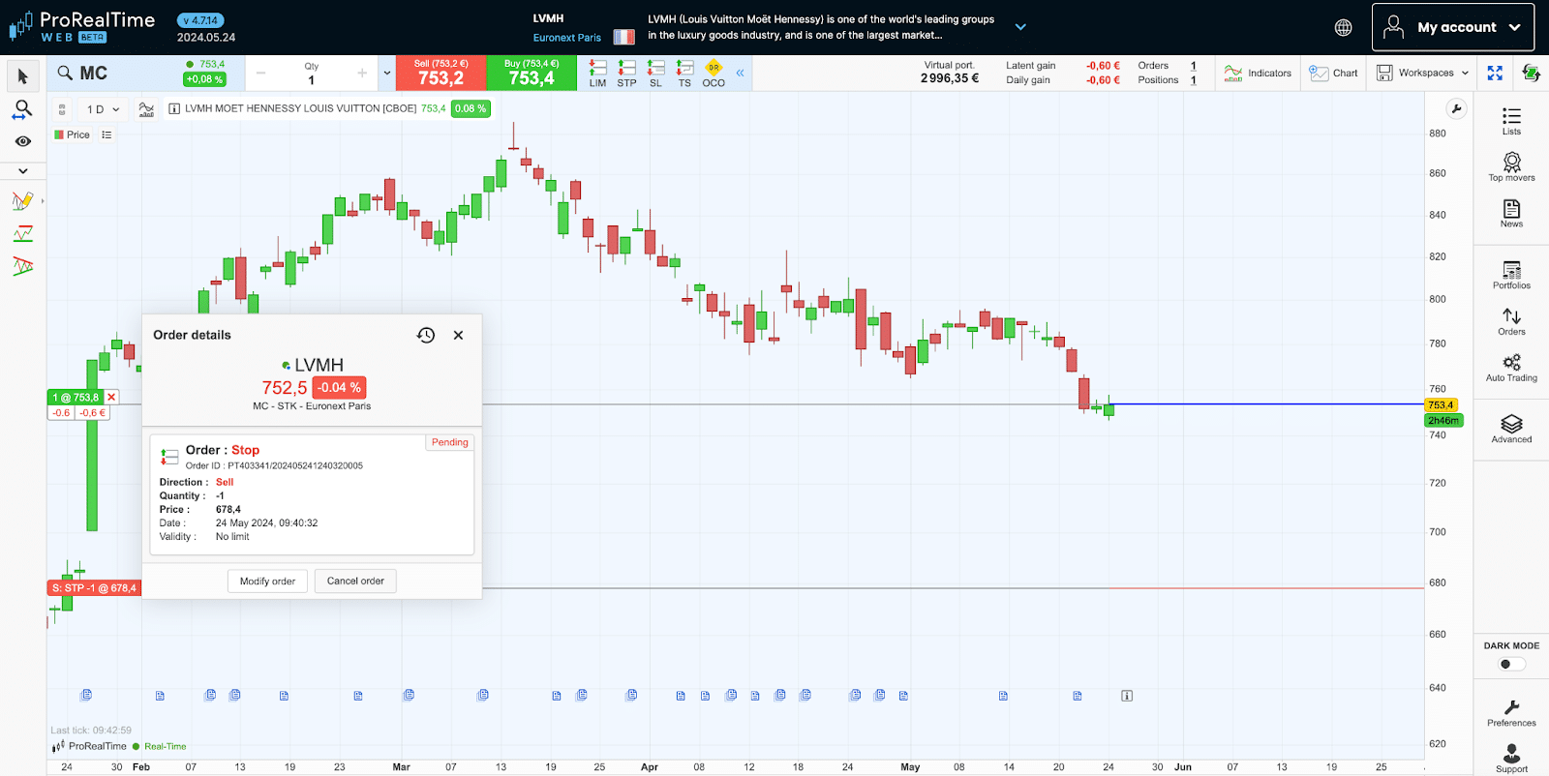The height and width of the screenshot is (776, 1549).
Task: Click the Pending status badge
Action: click(x=449, y=442)
